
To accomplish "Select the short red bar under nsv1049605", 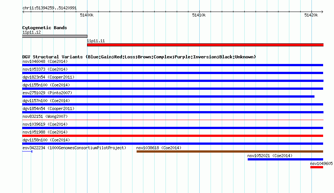I will [x=317, y=167].
